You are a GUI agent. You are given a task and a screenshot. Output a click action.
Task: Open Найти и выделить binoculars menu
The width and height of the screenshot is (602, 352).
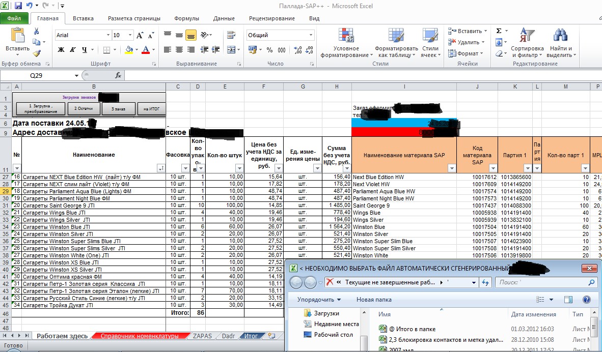pos(561,43)
